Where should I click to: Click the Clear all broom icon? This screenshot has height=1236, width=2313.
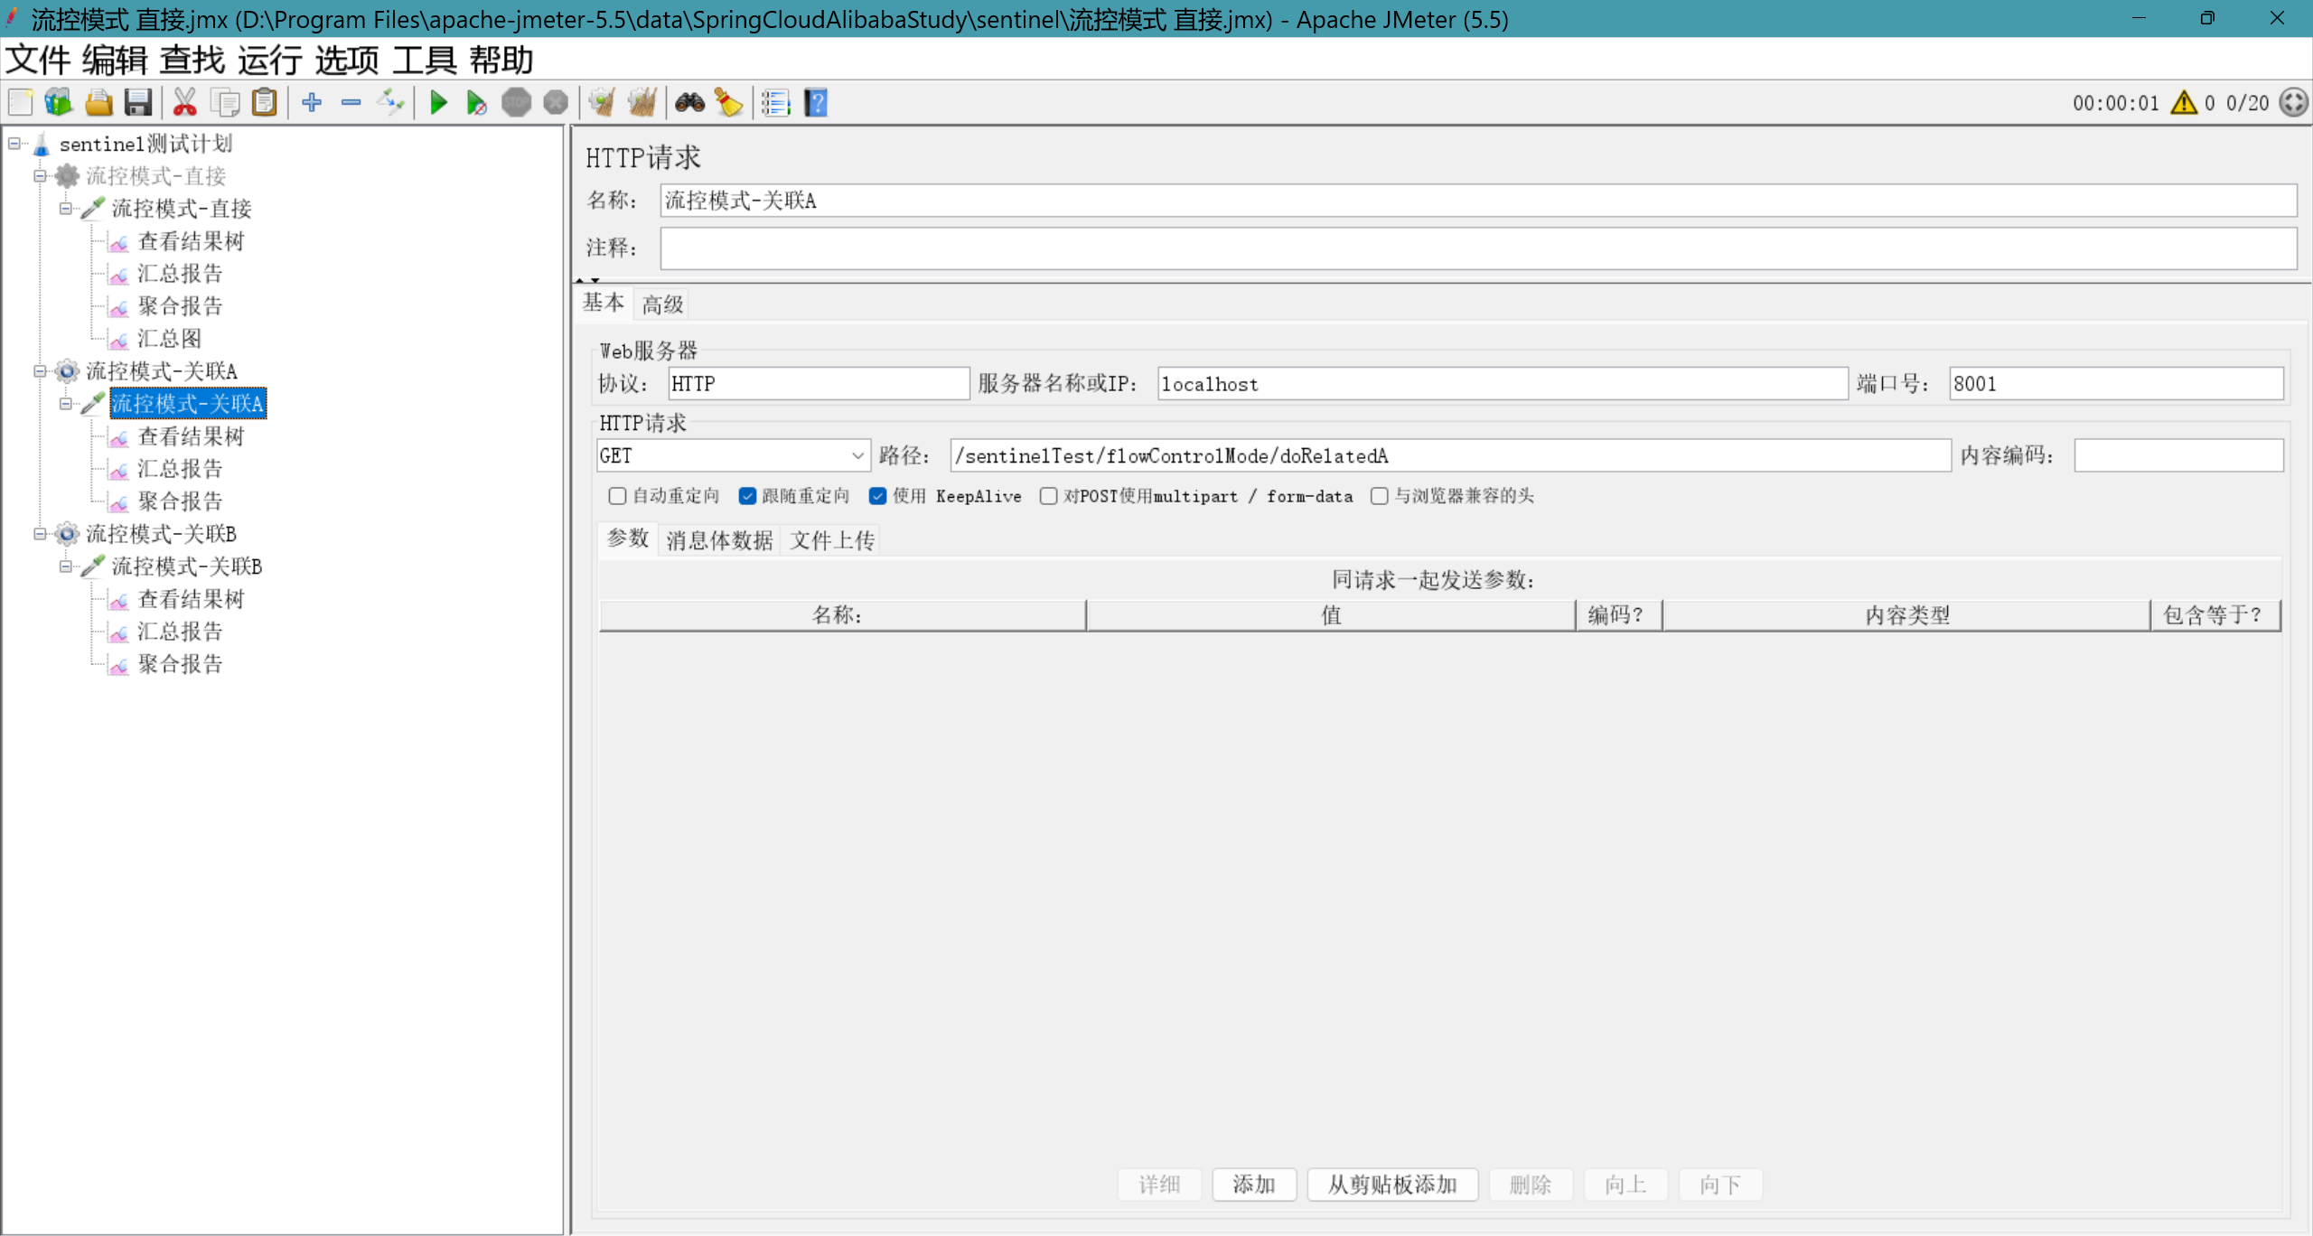pos(641,103)
